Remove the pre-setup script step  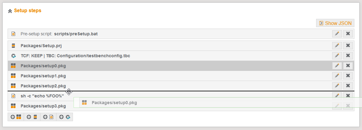[x=348, y=34]
